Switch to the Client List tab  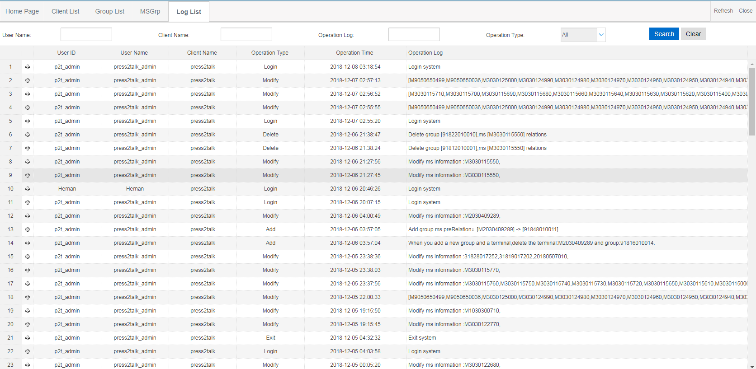[x=66, y=11]
